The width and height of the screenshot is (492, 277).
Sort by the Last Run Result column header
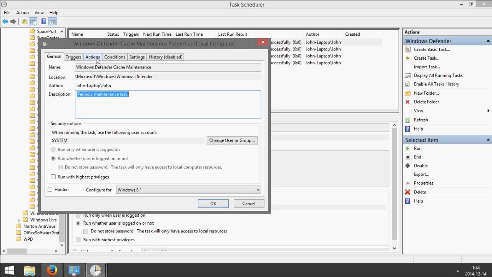(x=233, y=34)
